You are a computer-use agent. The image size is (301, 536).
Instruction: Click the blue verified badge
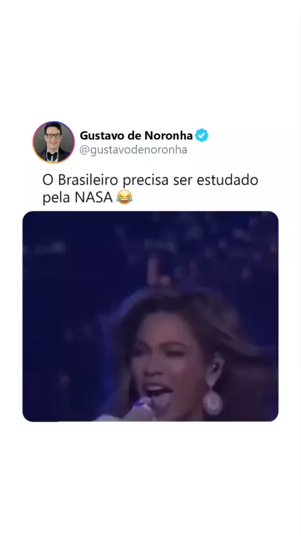pyautogui.click(x=201, y=136)
